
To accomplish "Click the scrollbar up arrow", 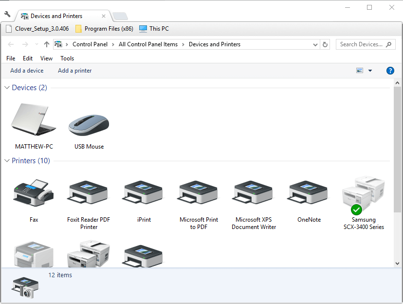I will click(397, 83).
